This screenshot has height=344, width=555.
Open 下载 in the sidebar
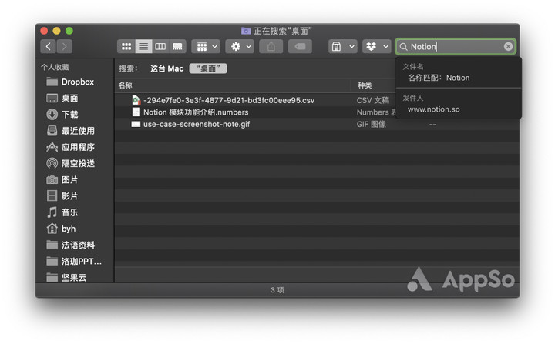62,115
